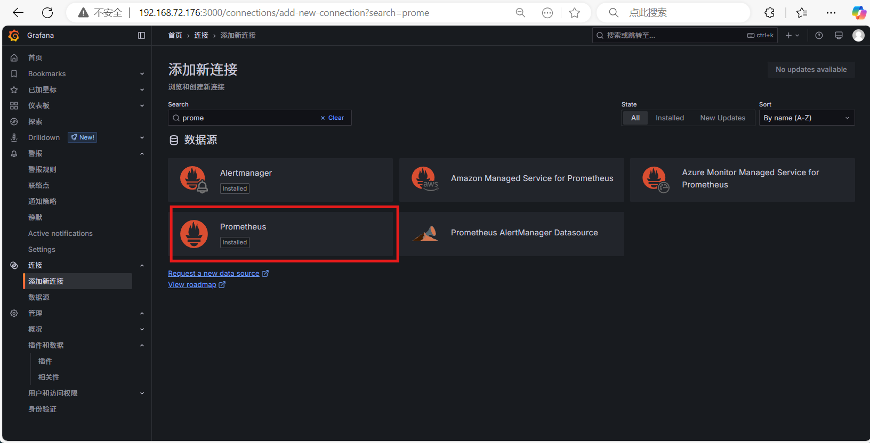Expand the Bookmarks section chevron
Screen dimensions: 870x443
pyautogui.click(x=142, y=73)
